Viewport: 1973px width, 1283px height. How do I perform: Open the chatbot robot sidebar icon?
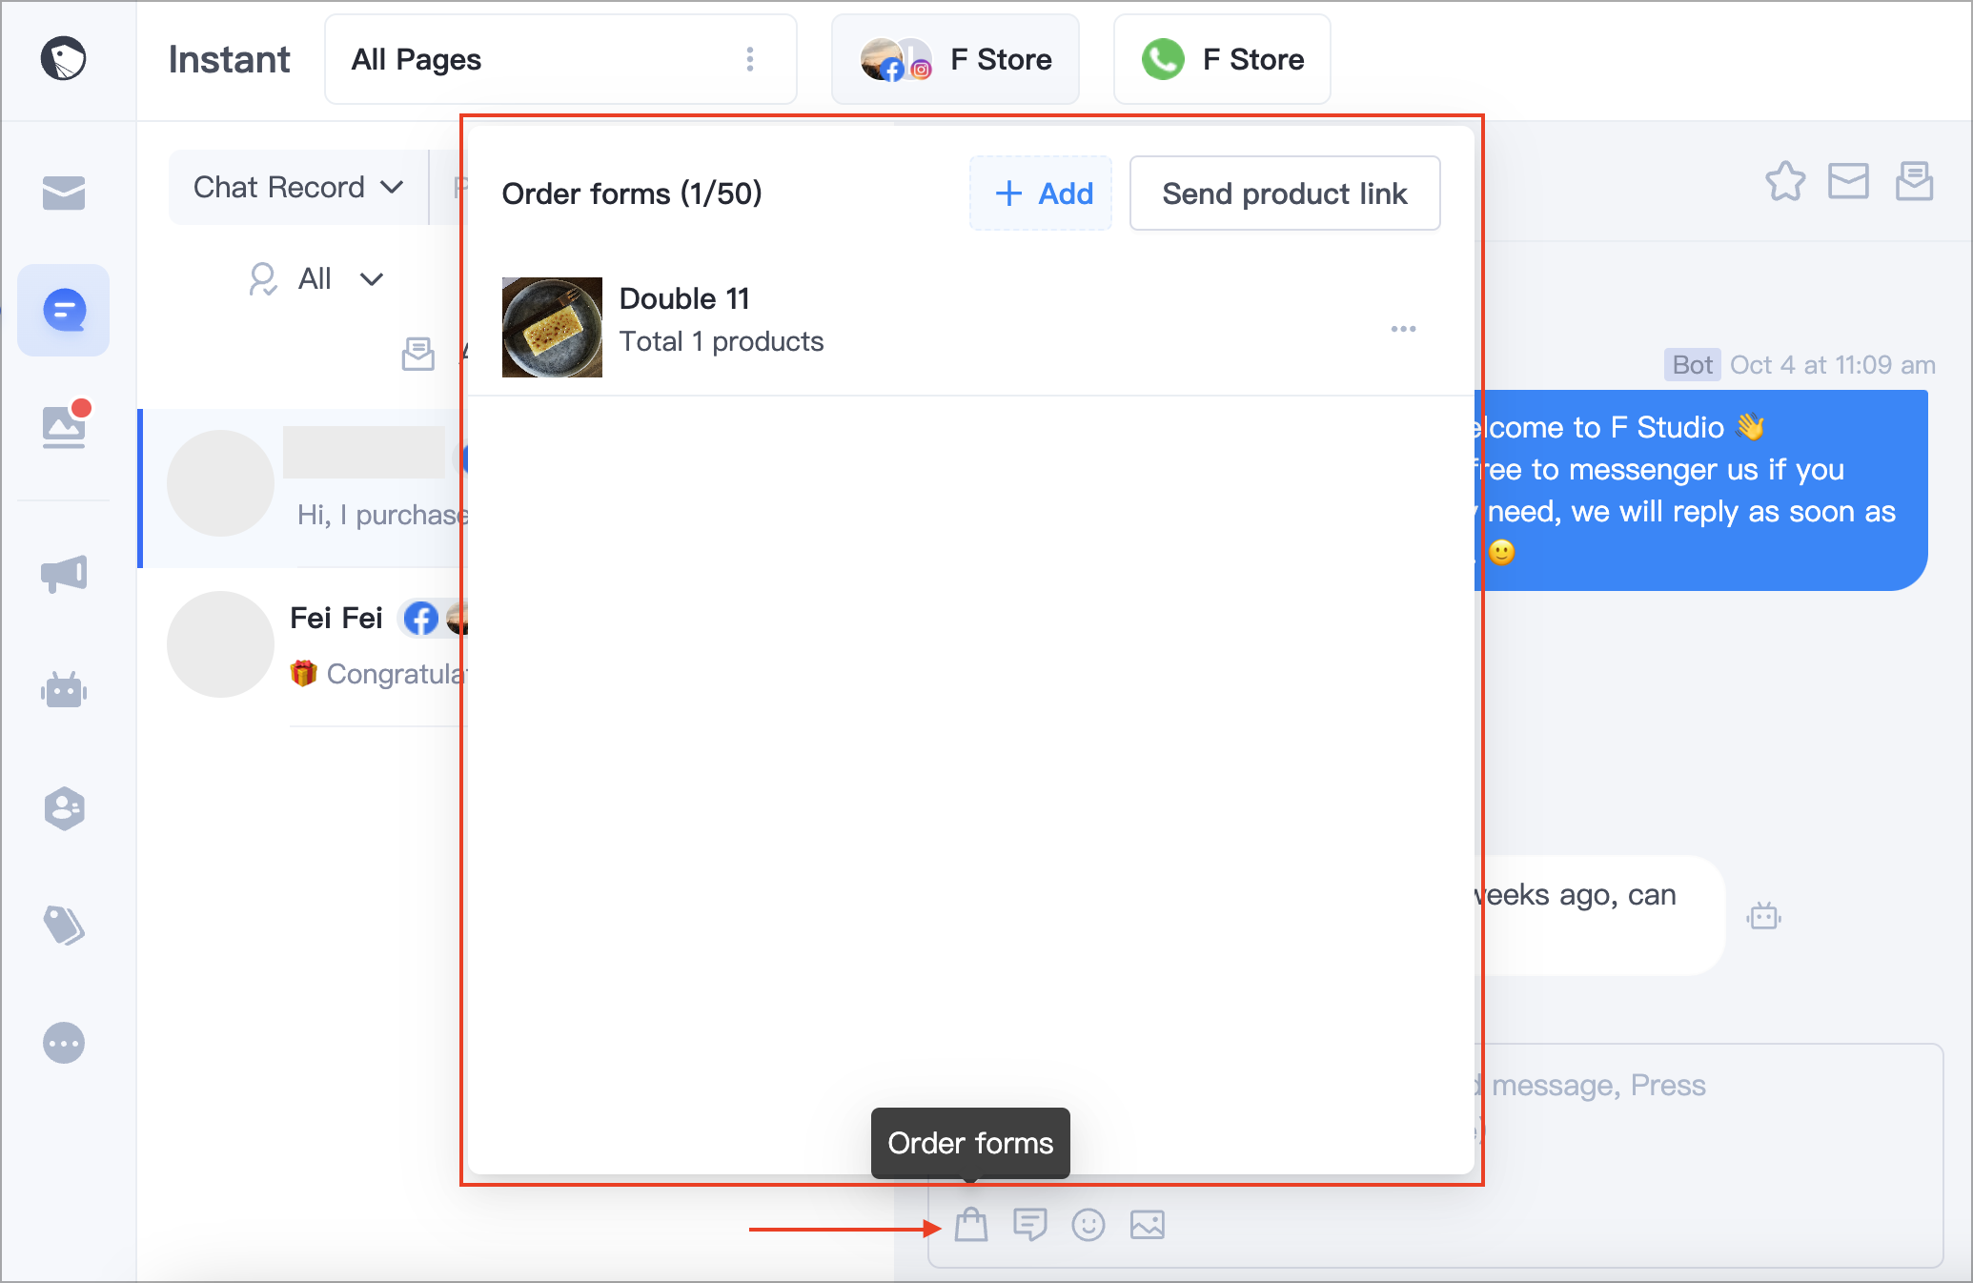coord(64,690)
